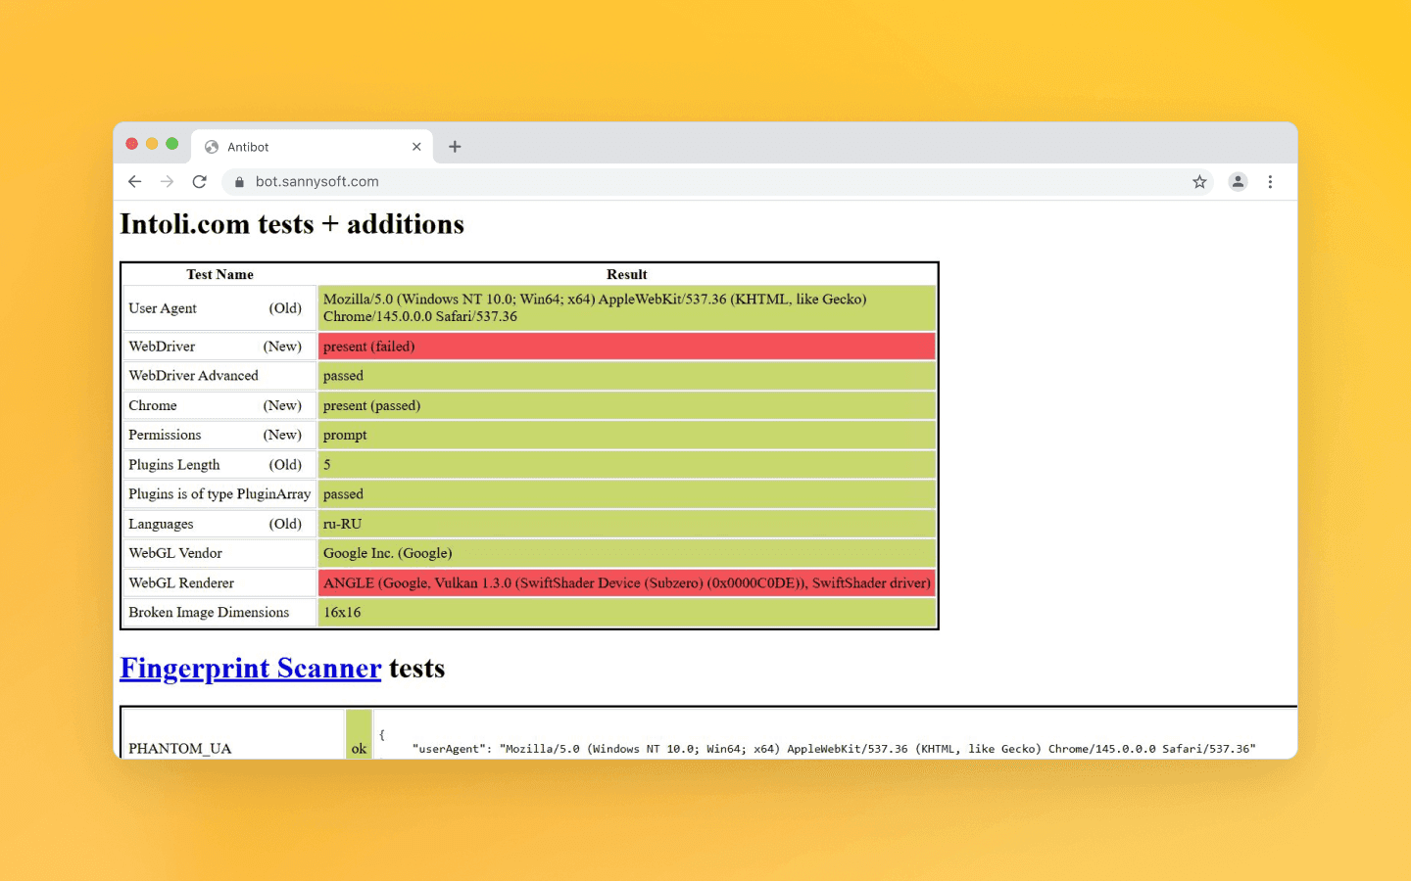
Task: Close the Antibot tab
Action: click(416, 147)
